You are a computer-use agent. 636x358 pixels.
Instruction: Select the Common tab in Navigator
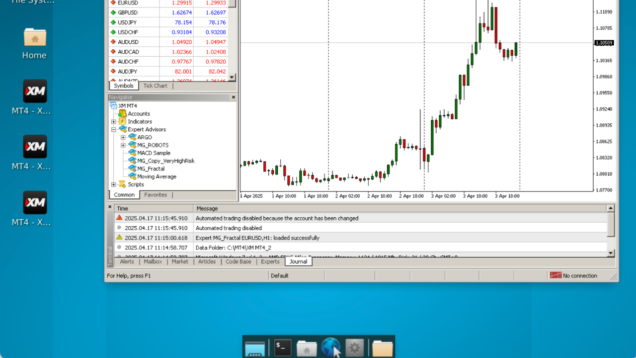pos(124,195)
